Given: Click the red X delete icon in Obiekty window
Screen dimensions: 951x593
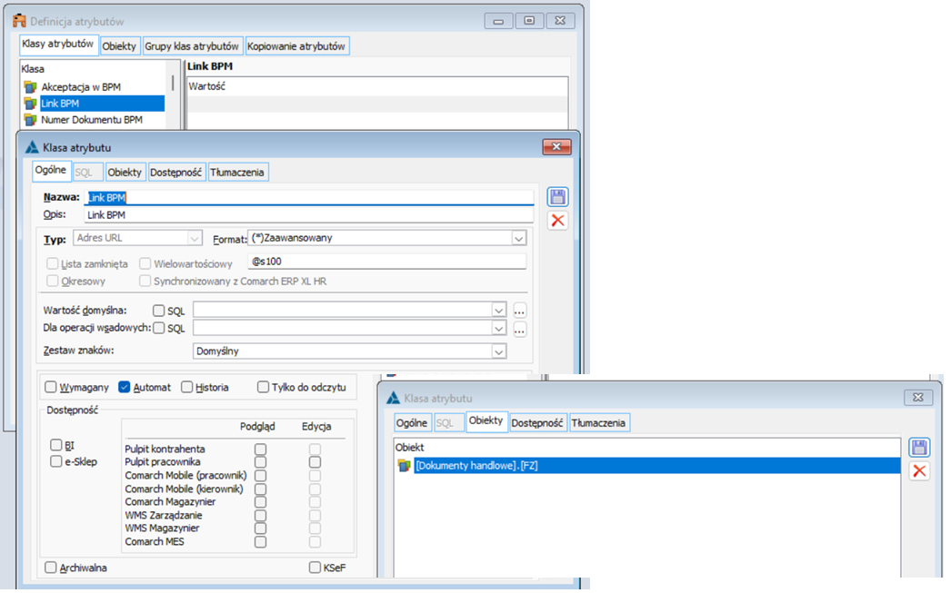Looking at the screenshot, I should (x=919, y=470).
